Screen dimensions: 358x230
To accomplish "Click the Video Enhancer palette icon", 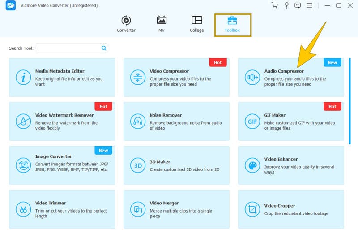I will 252,165.
